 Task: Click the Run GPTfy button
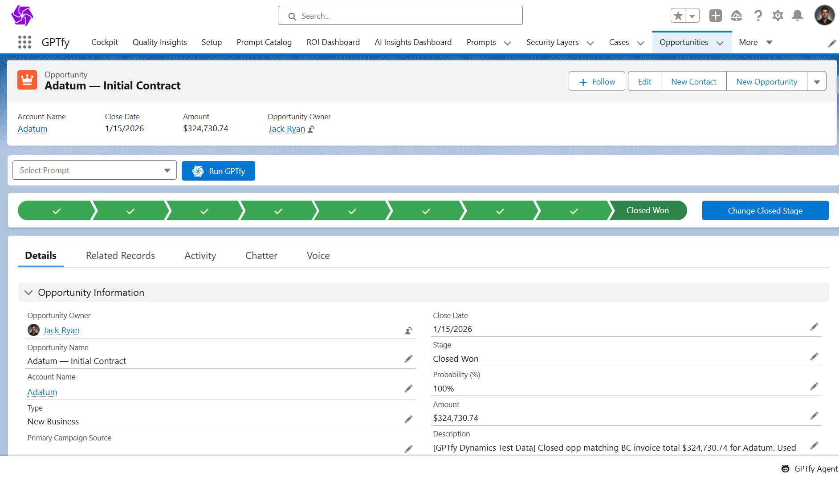coord(218,171)
